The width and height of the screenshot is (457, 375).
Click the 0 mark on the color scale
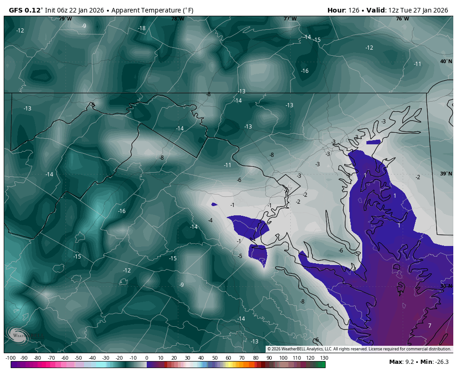(x=147, y=358)
